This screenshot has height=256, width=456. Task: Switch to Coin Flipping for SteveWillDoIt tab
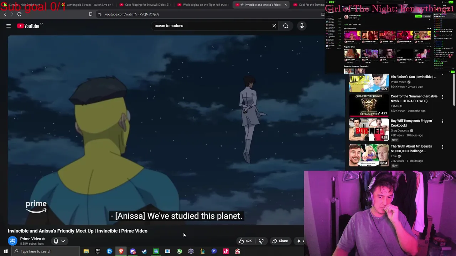(145, 5)
